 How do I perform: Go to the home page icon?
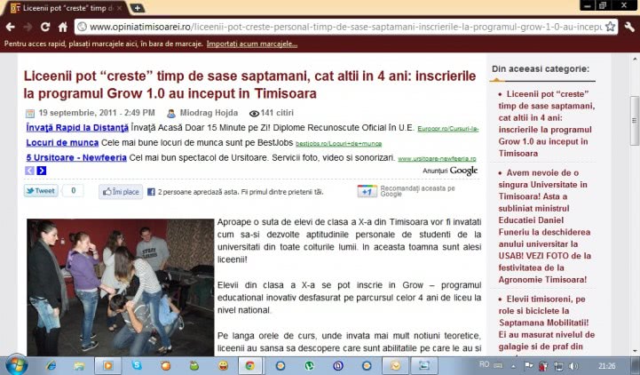(x=62, y=27)
